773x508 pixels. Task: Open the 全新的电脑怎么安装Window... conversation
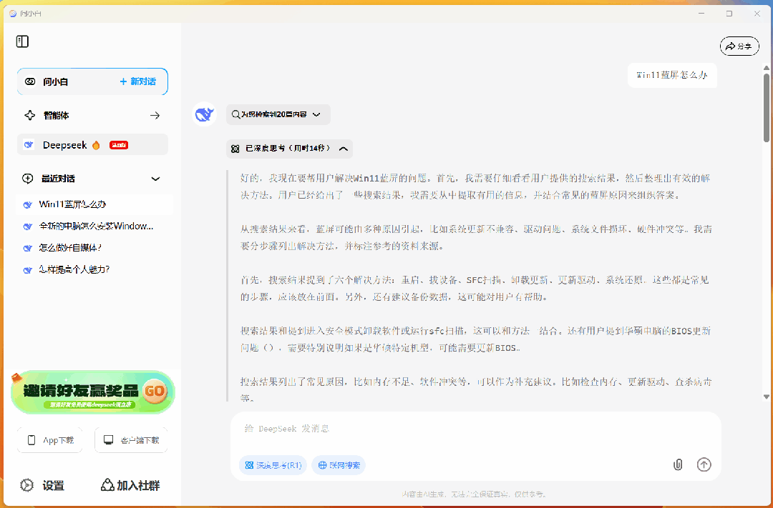pos(94,226)
